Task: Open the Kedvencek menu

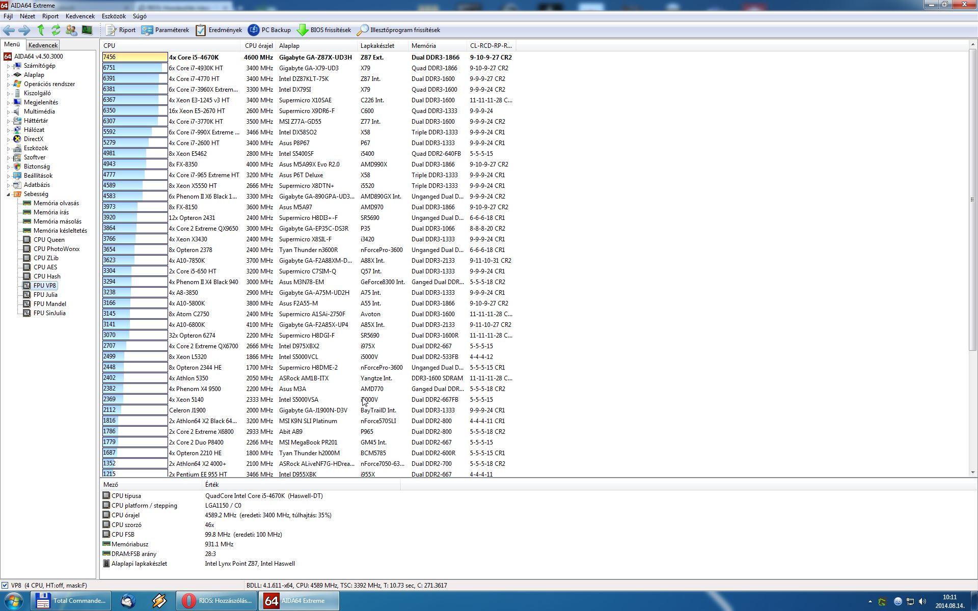Action: point(80,16)
